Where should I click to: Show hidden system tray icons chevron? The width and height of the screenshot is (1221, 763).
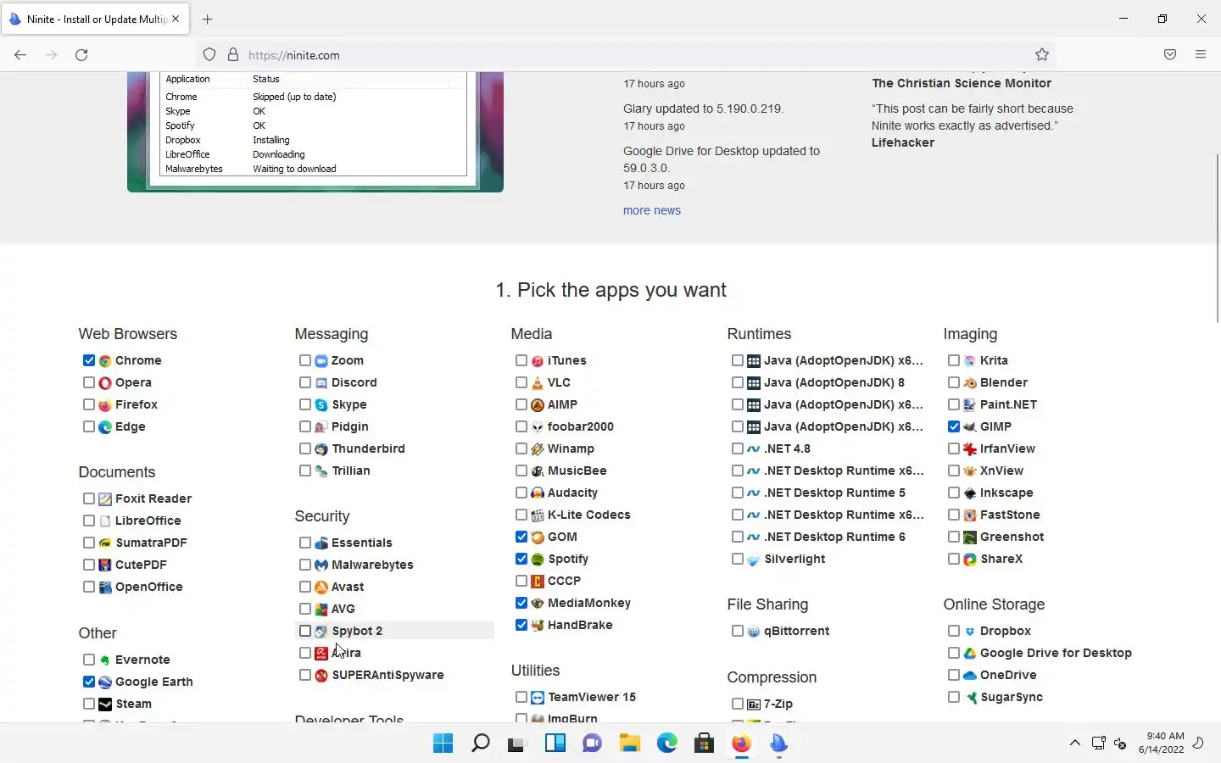click(x=1075, y=744)
